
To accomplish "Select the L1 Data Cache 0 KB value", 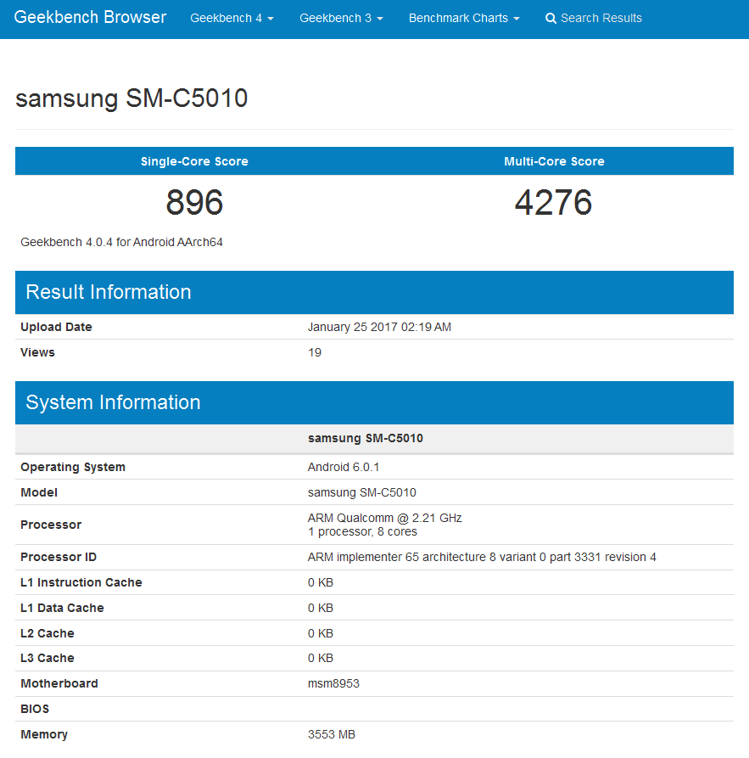I will [321, 608].
